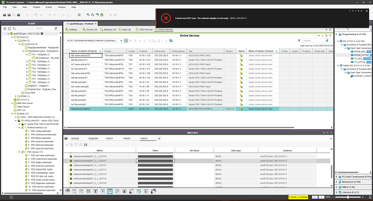
Task: Click the save disk icon in Watches toolbar
Action: coord(85,144)
